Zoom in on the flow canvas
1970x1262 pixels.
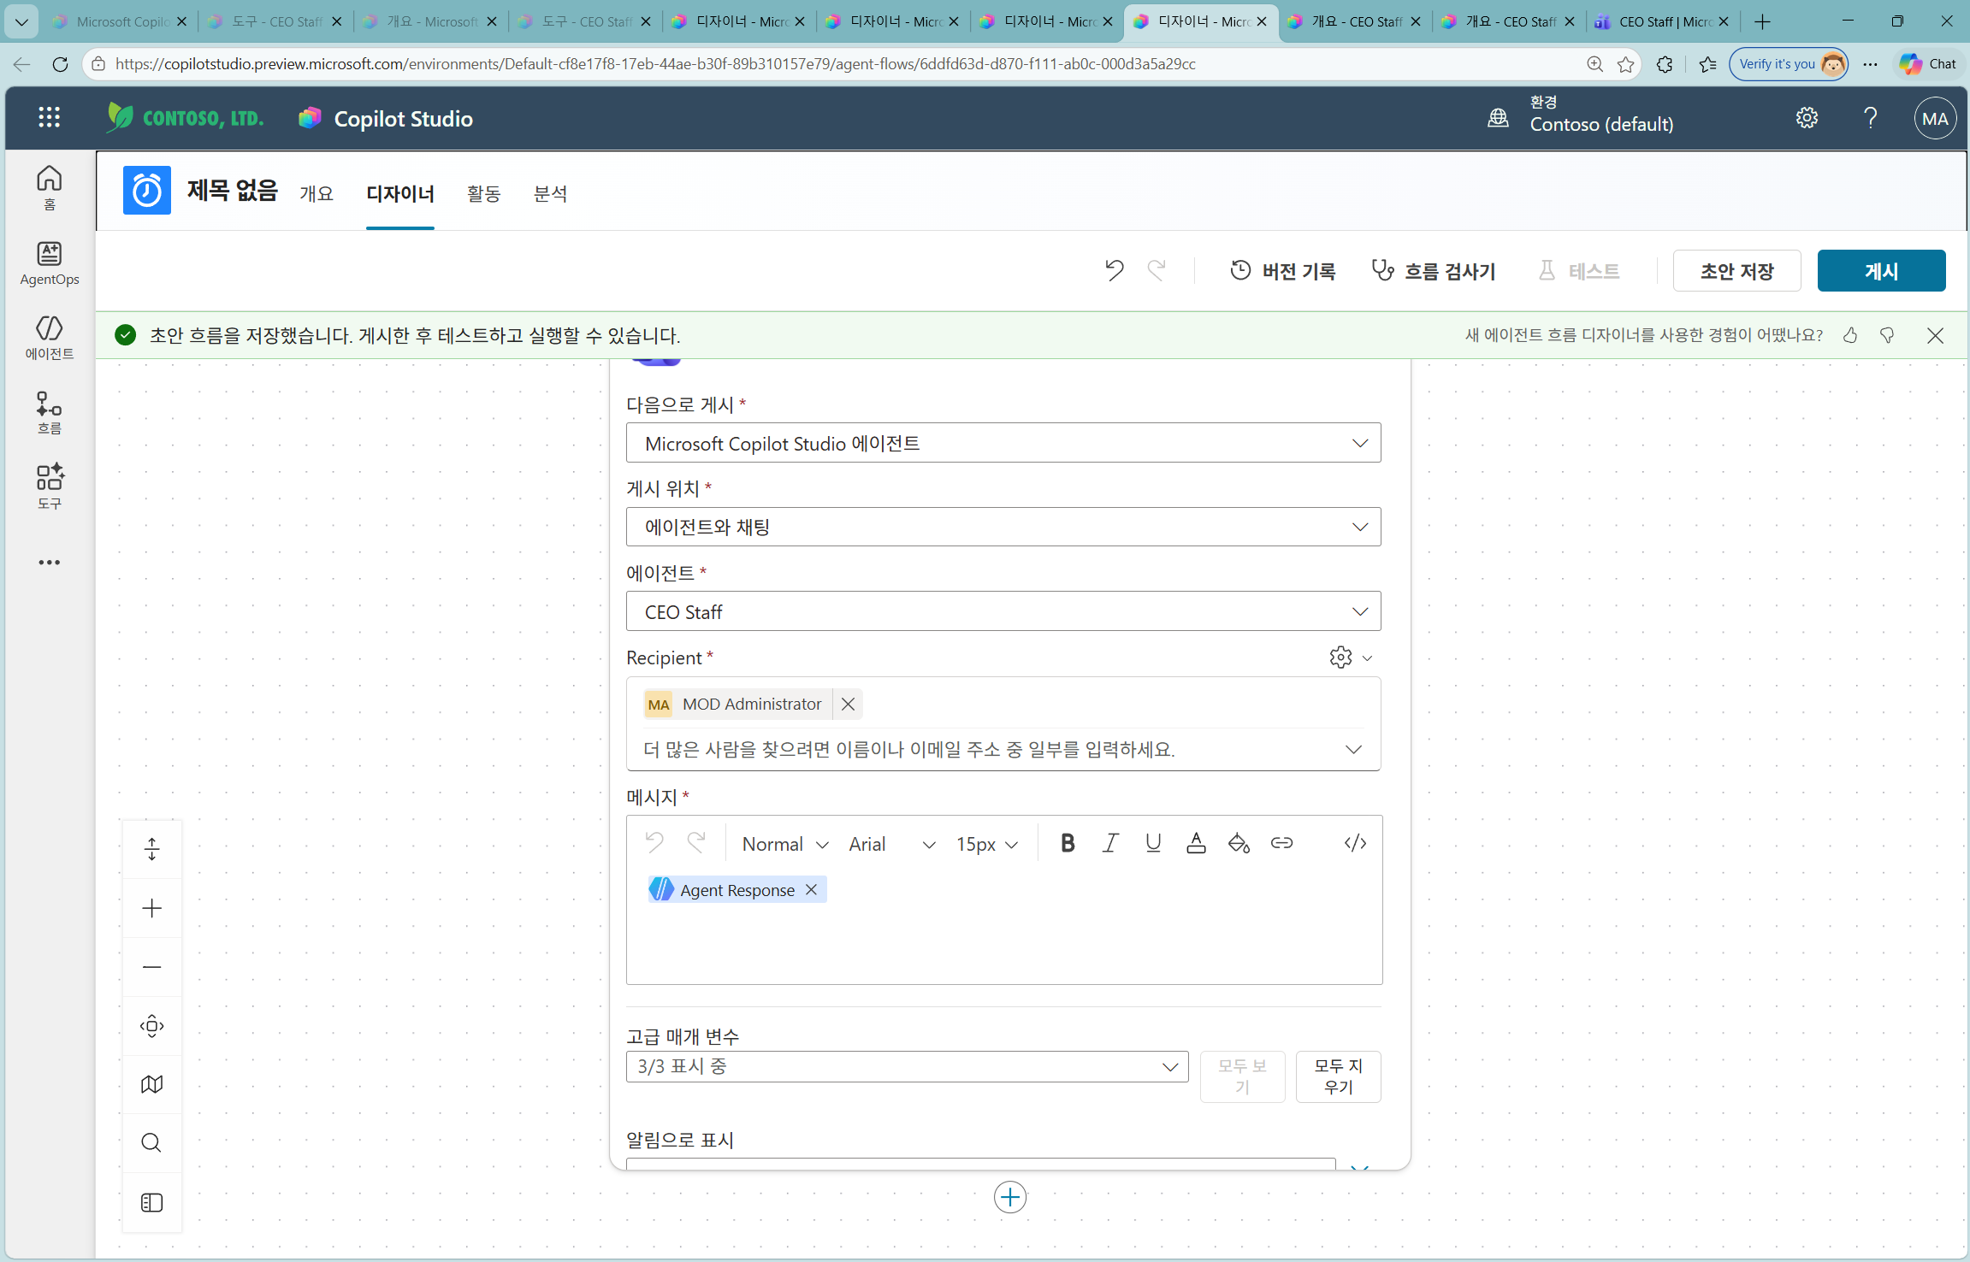(x=152, y=908)
